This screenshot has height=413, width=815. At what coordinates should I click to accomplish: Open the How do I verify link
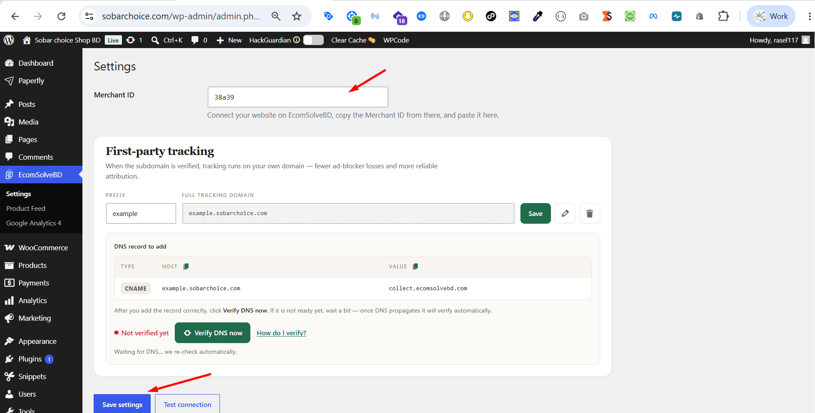281,333
